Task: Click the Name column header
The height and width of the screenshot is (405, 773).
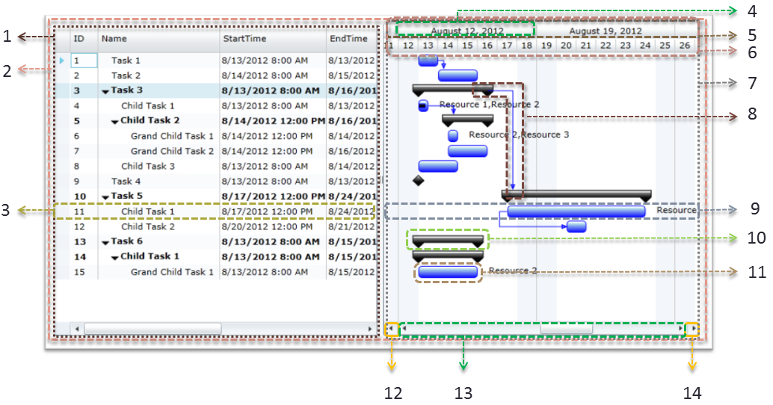Action: (x=114, y=39)
